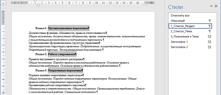The width and height of the screenshot is (221, 95).
Task: Click linked style icon beside '3_Пояснение к Теме'
Action: 209,36
